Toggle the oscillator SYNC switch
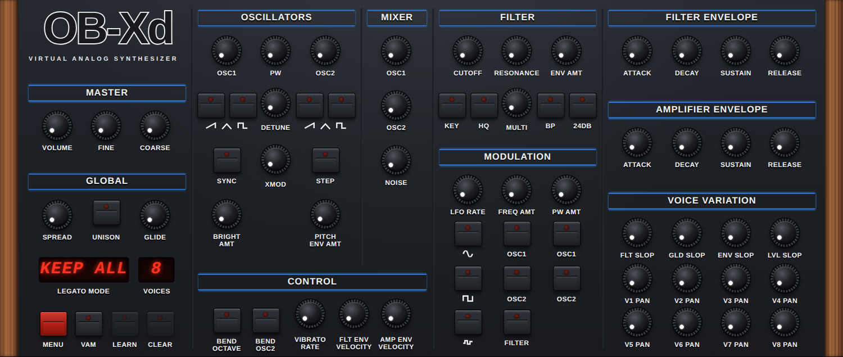 pos(227,160)
